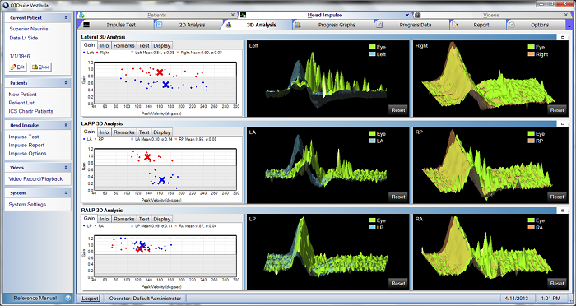Viewport: 576px width, 306px height.
Task: Open the Impulse Report link
Action: 26,145
